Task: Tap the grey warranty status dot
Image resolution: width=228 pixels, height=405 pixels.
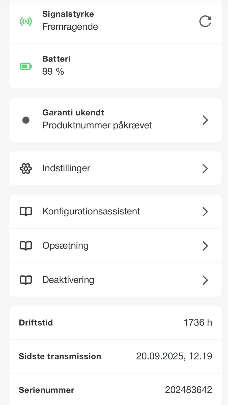Action: click(x=26, y=120)
